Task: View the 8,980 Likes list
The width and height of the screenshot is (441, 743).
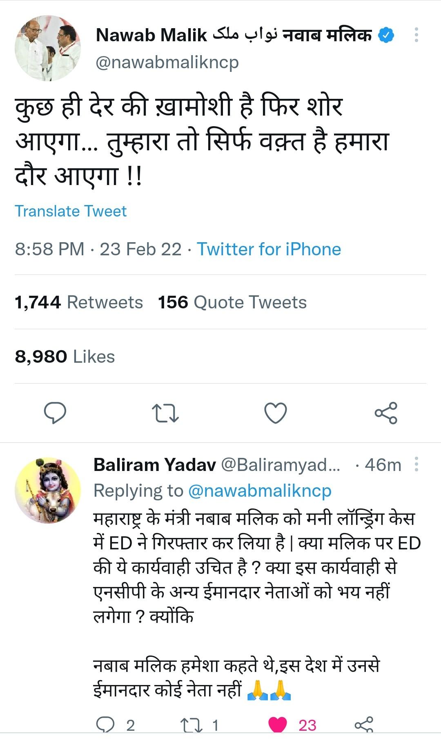Action: (x=65, y=357)
